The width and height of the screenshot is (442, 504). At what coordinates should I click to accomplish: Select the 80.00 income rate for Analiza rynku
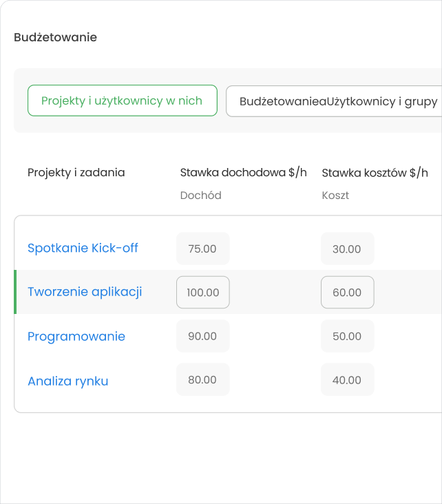coord(202,379)
